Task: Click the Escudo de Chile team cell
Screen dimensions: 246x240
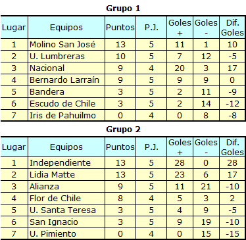Action: [x=66, y=104]
